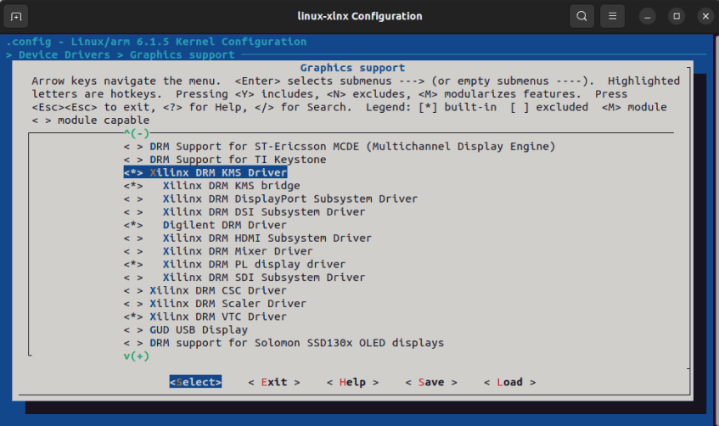Select Xilinx DRM VTC Driver entry
The width and height of the screenshot is (719, 426).
[205, 317]
